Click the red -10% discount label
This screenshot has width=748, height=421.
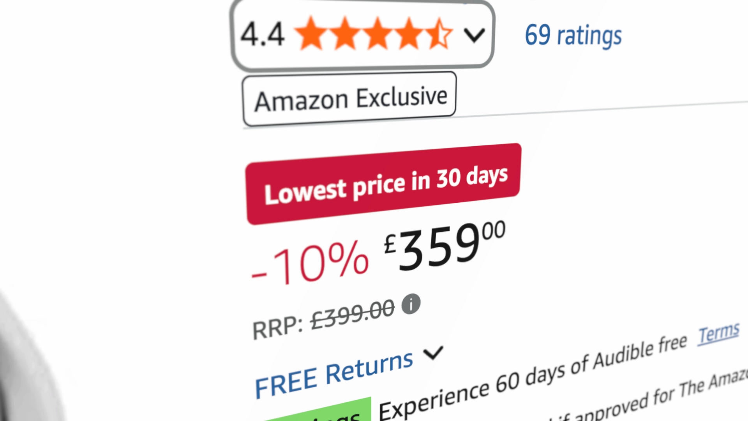tap(310, 264)
